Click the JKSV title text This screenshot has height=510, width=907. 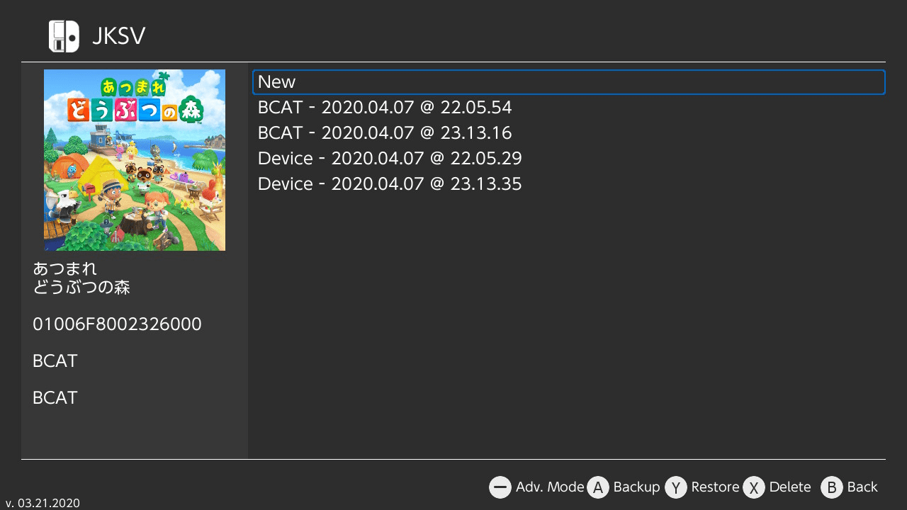118,36
